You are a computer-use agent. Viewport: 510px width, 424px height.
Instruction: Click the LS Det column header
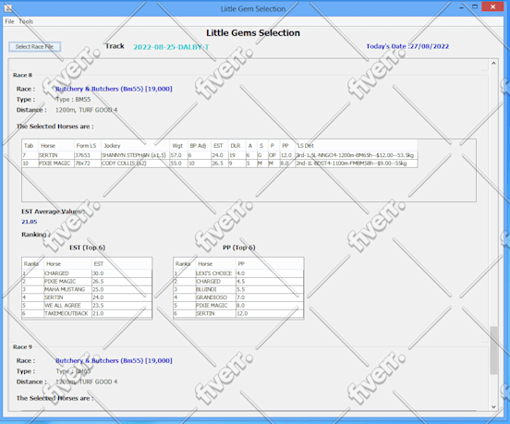point(356,146)
